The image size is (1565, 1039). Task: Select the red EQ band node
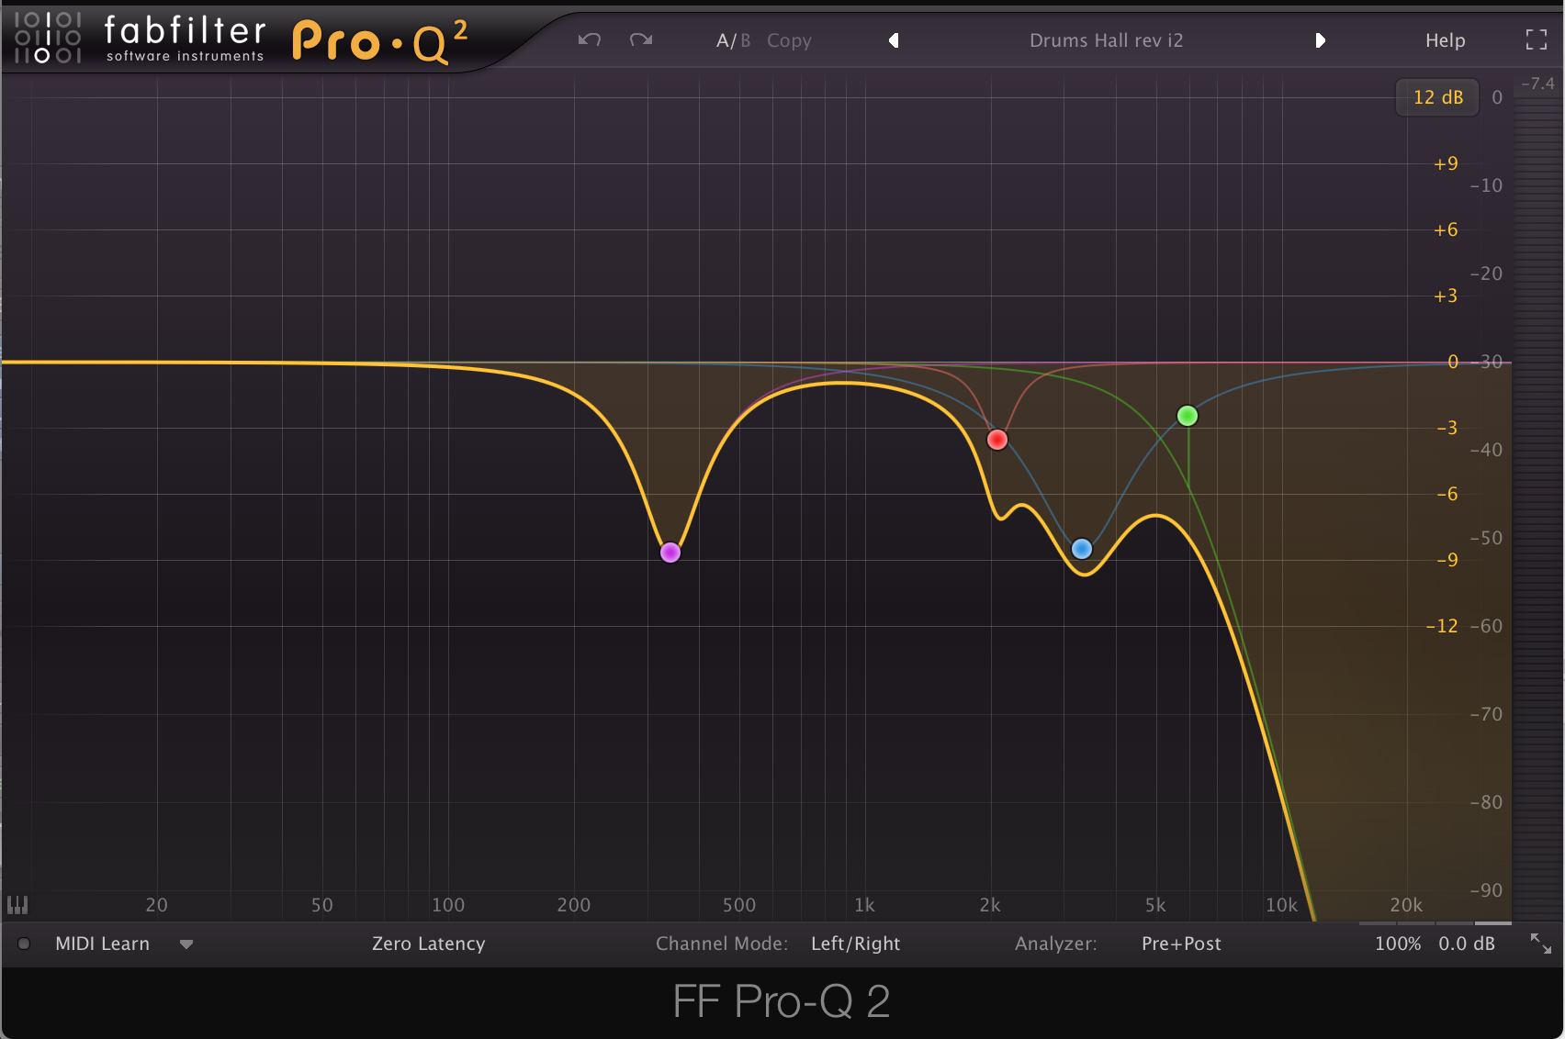pos(997,440)
